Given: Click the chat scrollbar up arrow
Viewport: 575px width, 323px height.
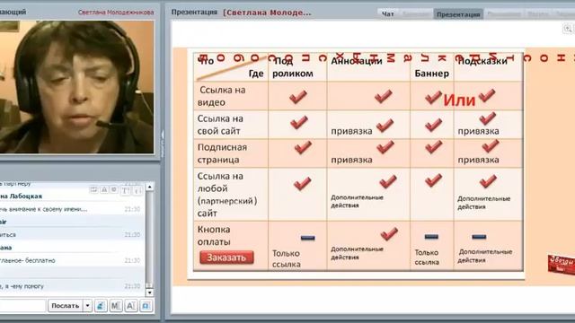Looking at the screenshot, I should [x=149, y=187].
